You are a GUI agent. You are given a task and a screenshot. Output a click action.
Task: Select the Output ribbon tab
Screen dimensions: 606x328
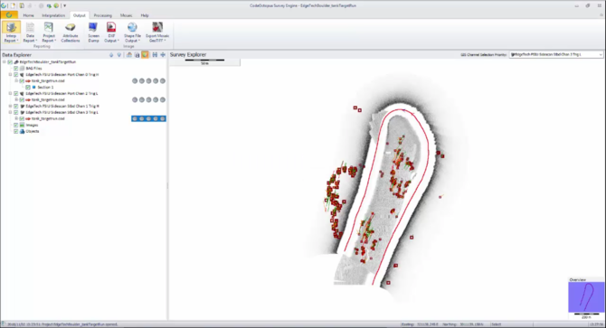click(x=80, y=15)
